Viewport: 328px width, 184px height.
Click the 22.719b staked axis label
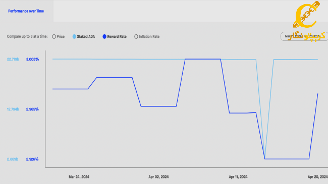pyautogui.click(x=13, y=59)
